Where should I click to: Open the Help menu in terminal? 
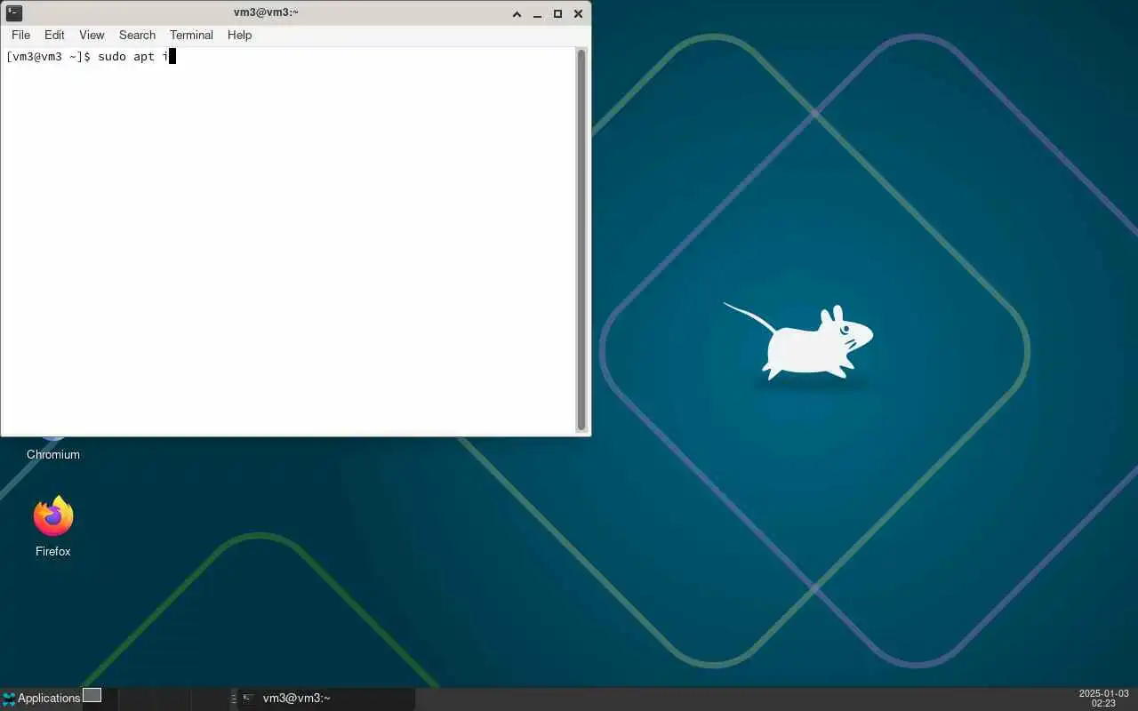pos(239,35)
